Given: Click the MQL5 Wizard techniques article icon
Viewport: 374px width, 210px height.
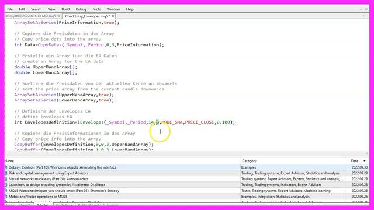Looking at the screenshot, I should click(x=6, y=191).
